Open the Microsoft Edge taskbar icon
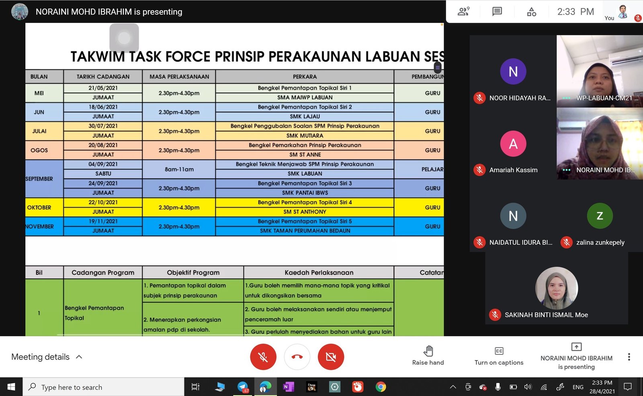The image size is (643, 396). (265, 387)
